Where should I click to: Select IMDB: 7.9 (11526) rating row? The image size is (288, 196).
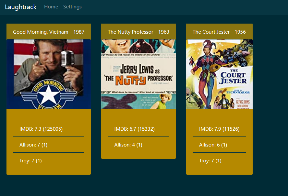click(219, 129)
